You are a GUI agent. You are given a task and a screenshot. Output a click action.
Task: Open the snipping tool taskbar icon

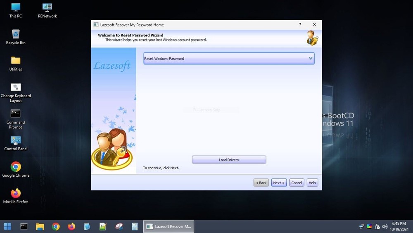(x=119, y=226)
